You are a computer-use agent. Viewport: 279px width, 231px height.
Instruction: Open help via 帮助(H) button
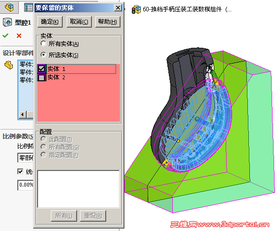[108, 22]
